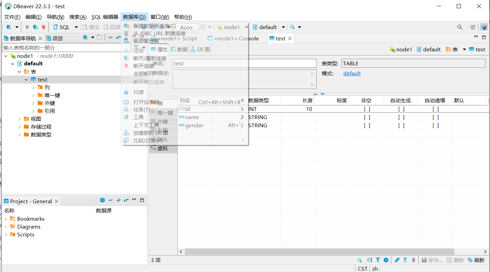
Task: Select the Diagrams folder in Project panel
Action: (25, 227)
